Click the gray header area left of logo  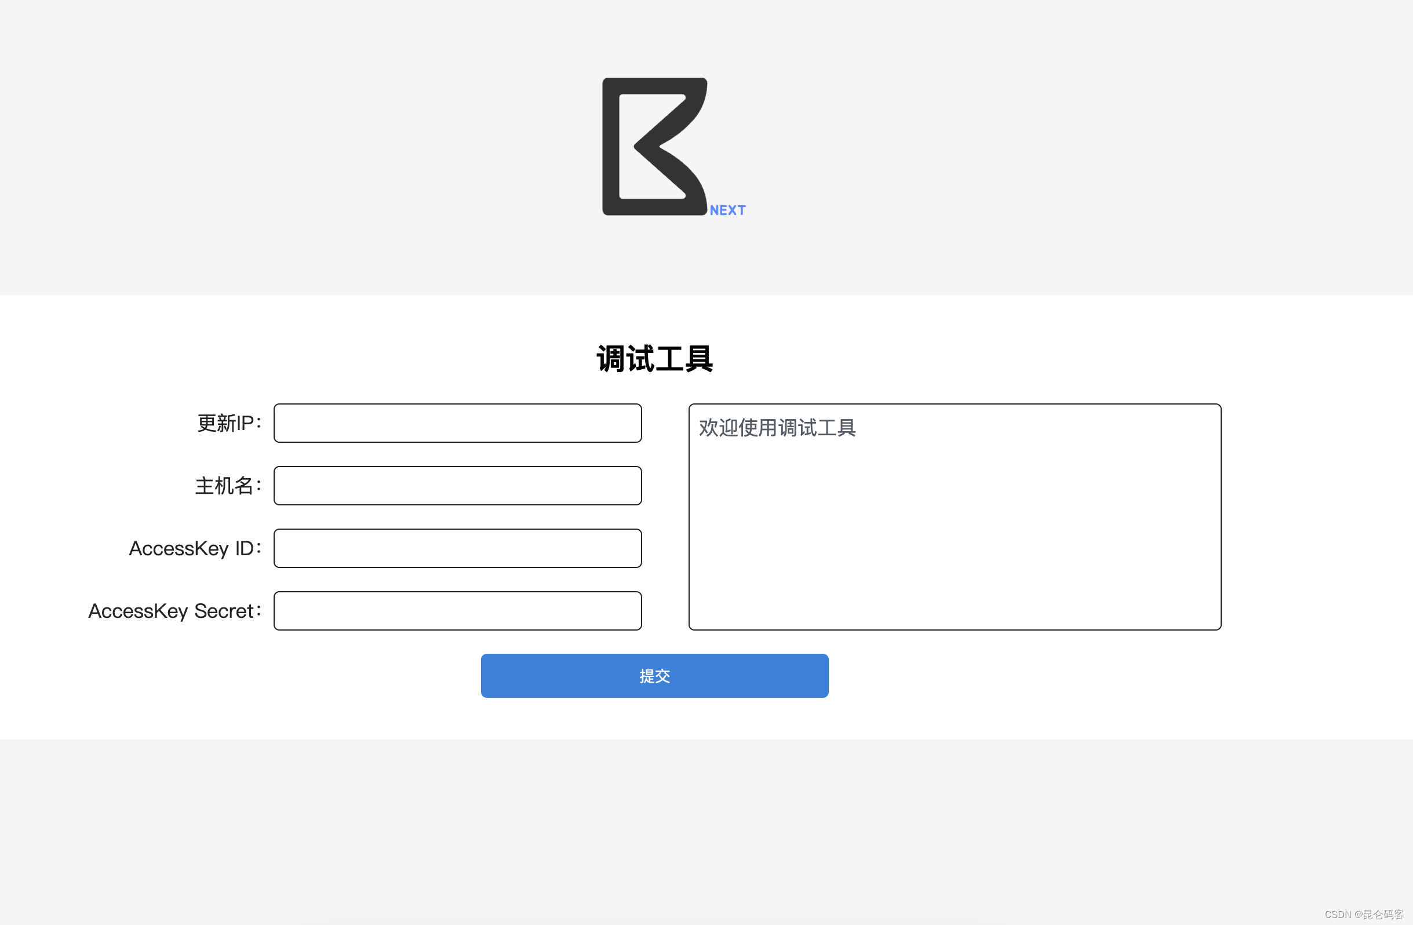coord(297,148)
